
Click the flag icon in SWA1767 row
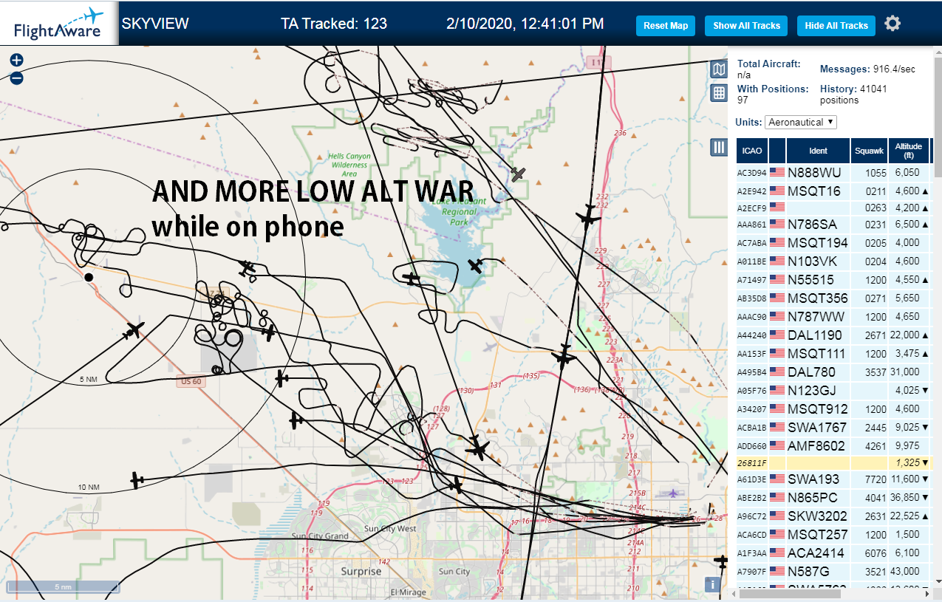[x=777, y=427]
